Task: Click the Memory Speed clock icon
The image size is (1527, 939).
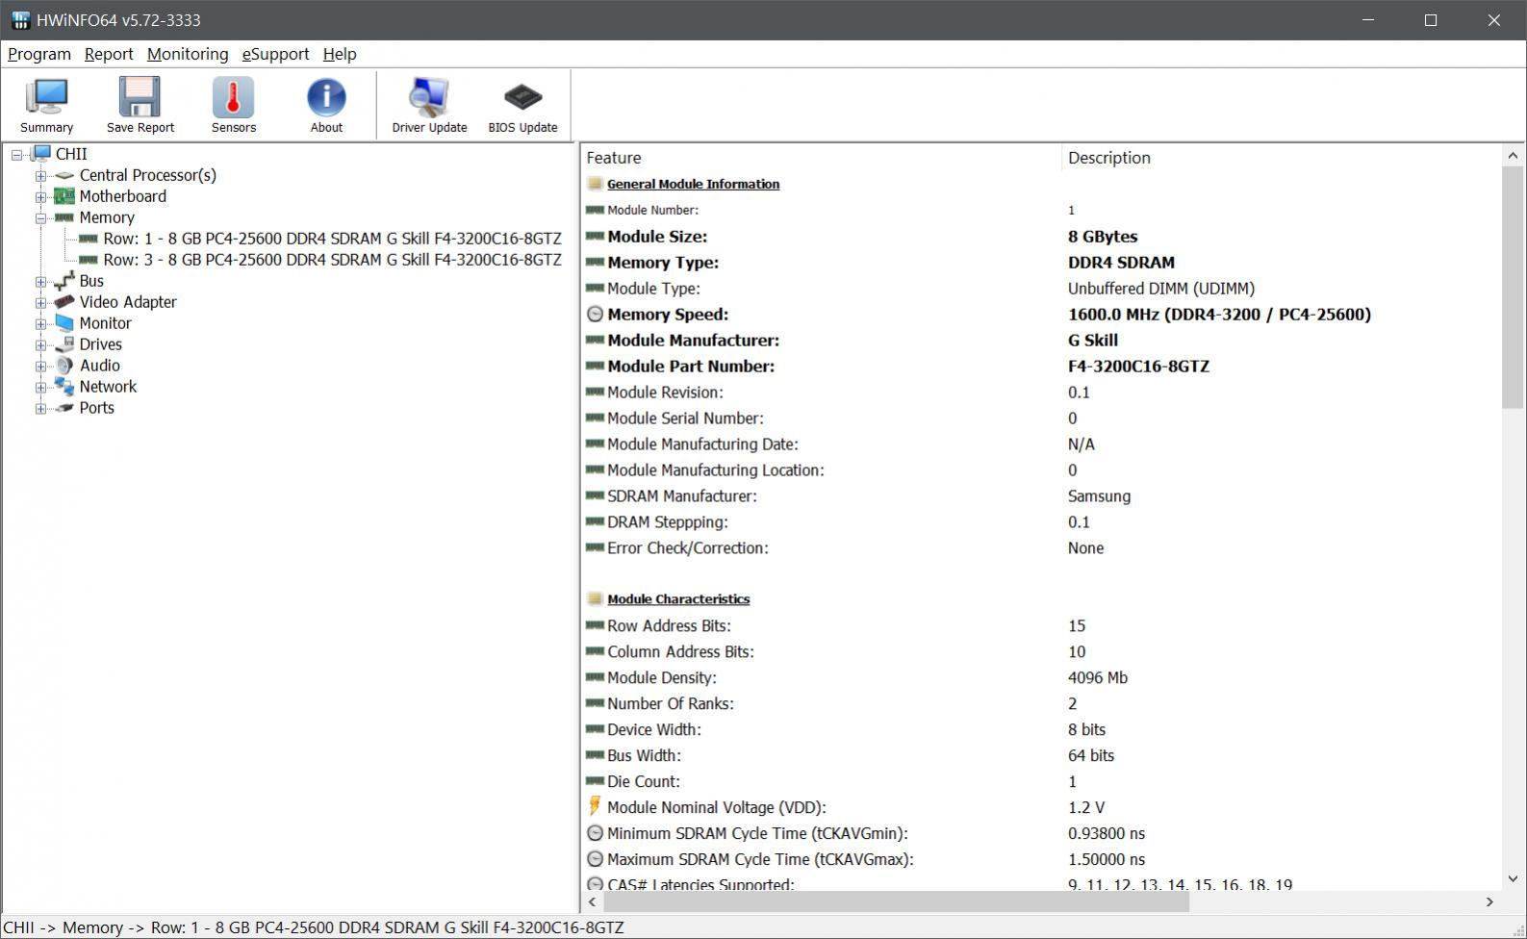Action: point(595,314)
